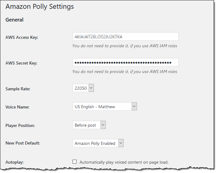This screenshot has height=173, width=217.
Task: Enable the Autoplay checkbox
Action: pyautogui.click(x=75, y=162)
